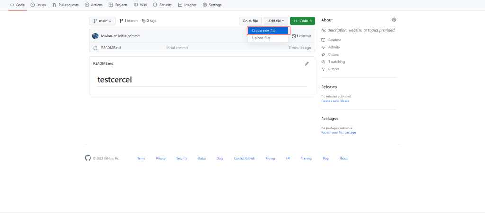Click Publish your first package

pyautogui.click(x=338, y=133)
